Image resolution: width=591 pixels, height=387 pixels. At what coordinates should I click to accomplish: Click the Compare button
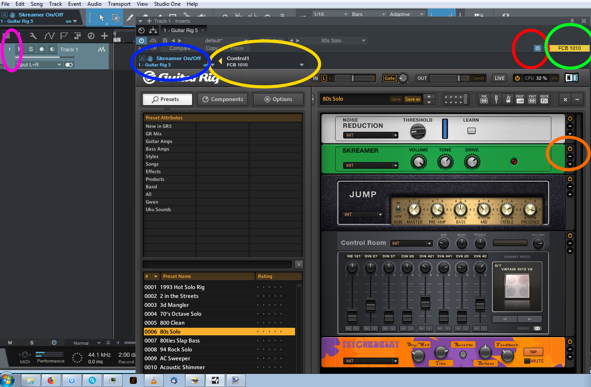click(180, 48)
